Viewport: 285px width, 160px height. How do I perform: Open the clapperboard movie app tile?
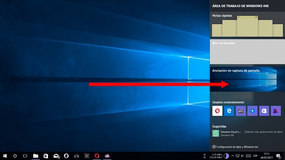[241, 111]
